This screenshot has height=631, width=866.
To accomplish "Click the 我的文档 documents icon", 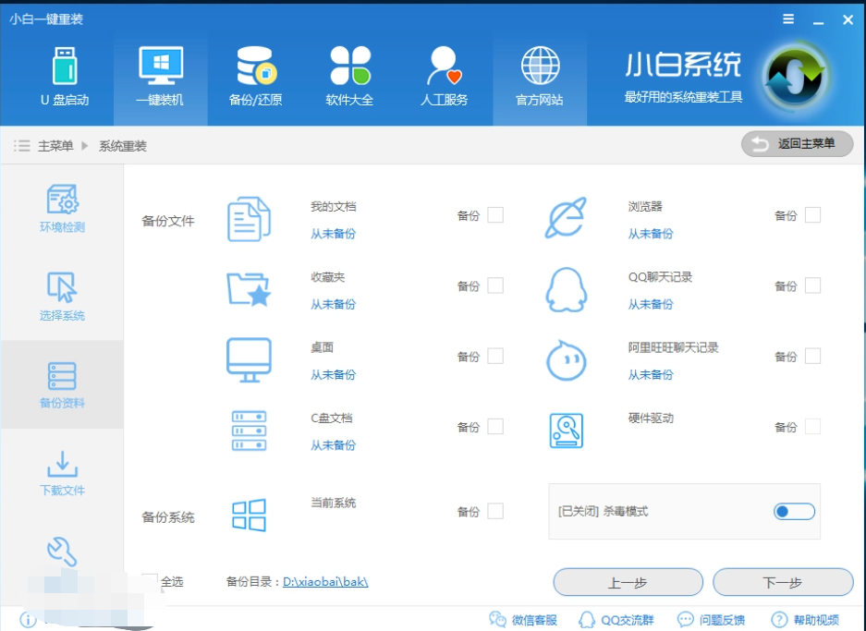I will tap(250, 219).
